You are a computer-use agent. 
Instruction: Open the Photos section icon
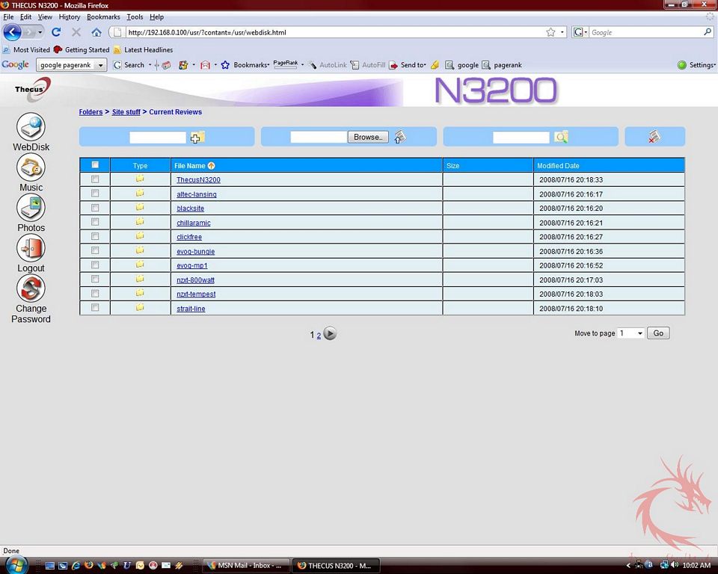point(31,207)
